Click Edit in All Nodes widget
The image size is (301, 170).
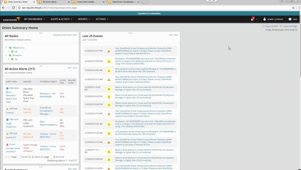70,35
